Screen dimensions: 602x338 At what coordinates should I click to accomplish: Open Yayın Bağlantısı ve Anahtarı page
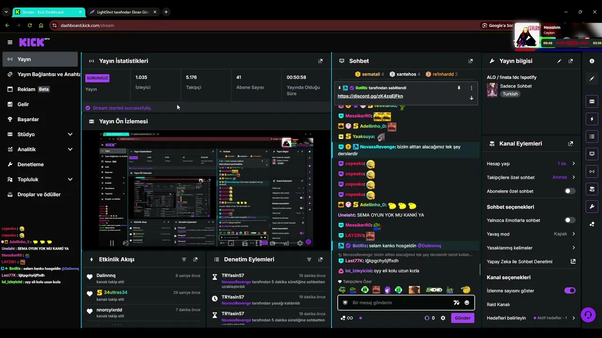coord(40,74)
